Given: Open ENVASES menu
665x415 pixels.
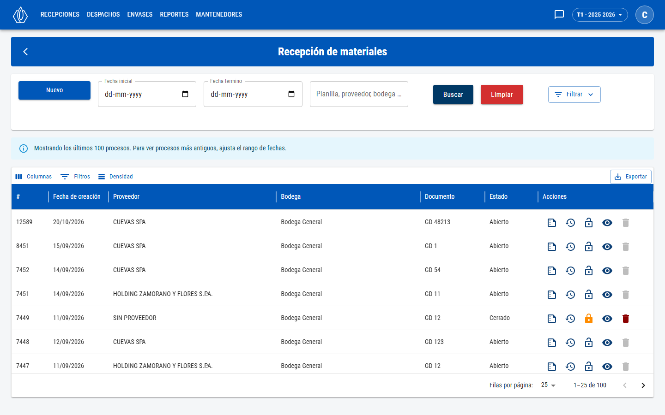Looking at the screenshot, I should tap(140, 15).
